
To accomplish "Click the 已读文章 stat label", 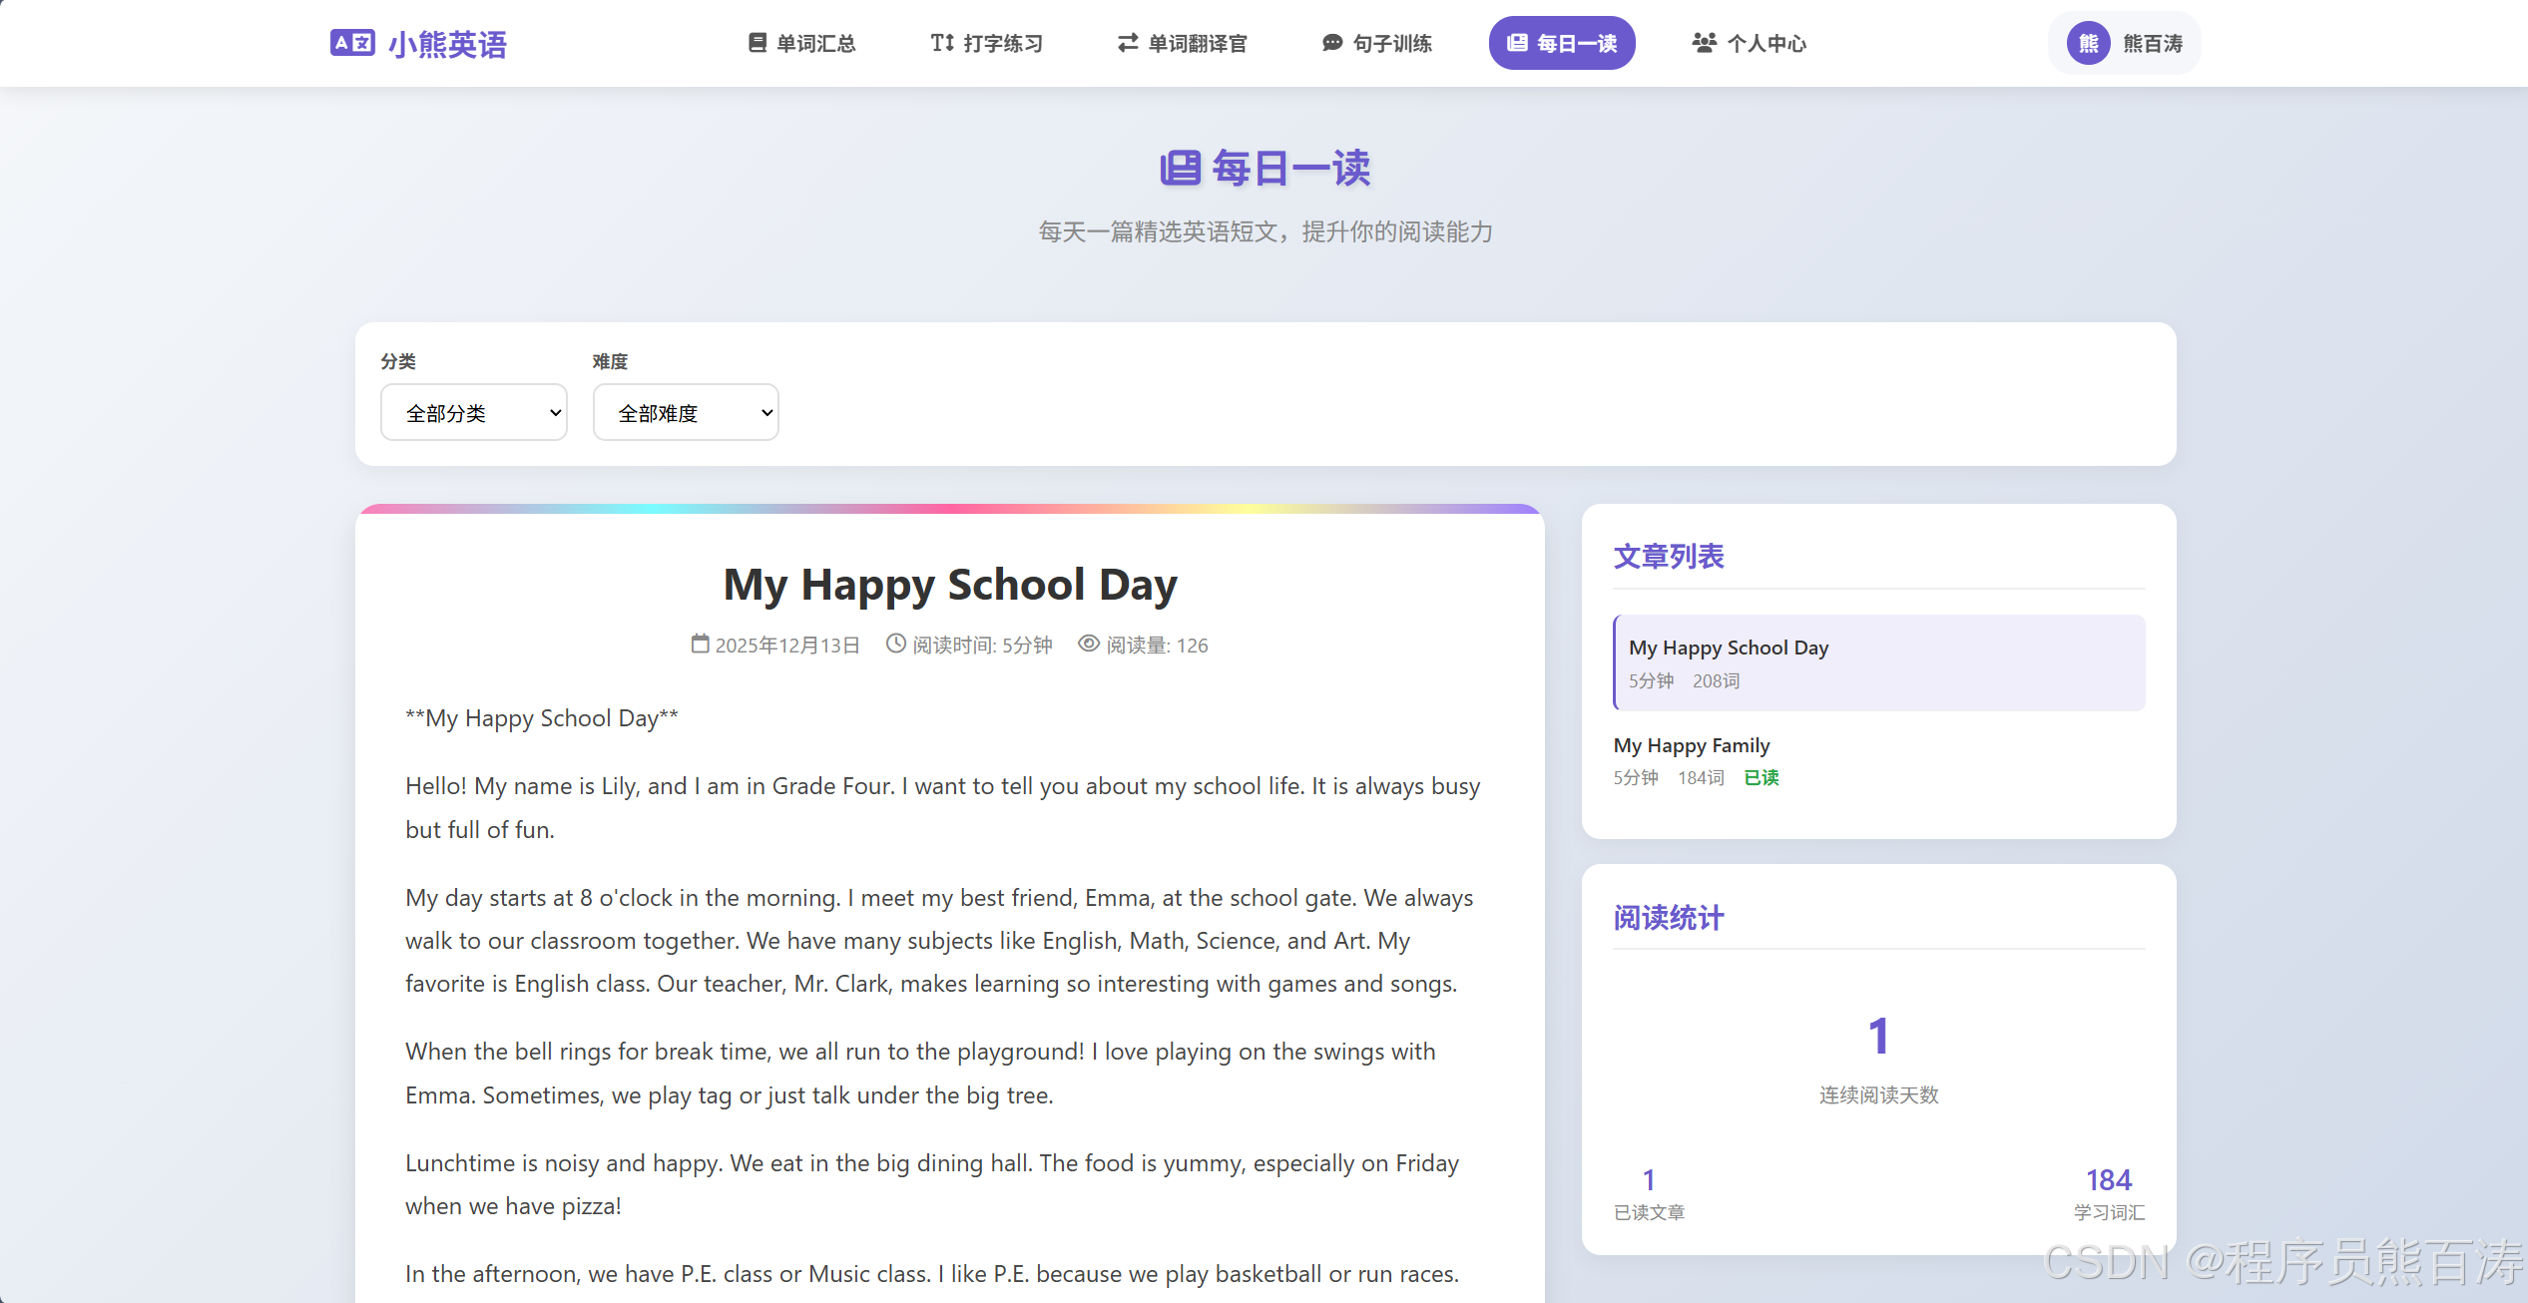I will tap(1649, 1212).
